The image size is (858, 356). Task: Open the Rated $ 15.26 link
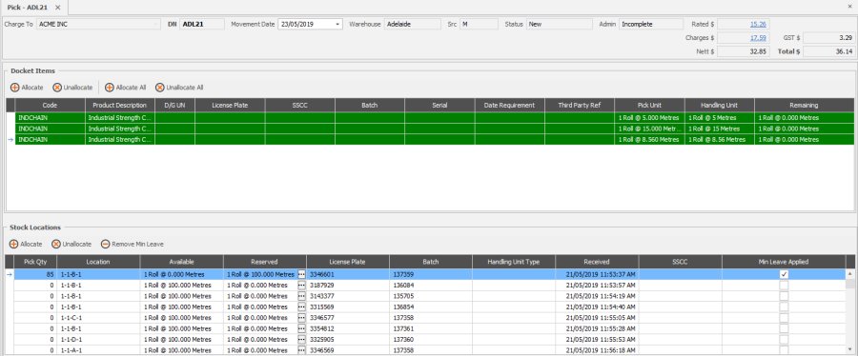click(x=758, y=24)
